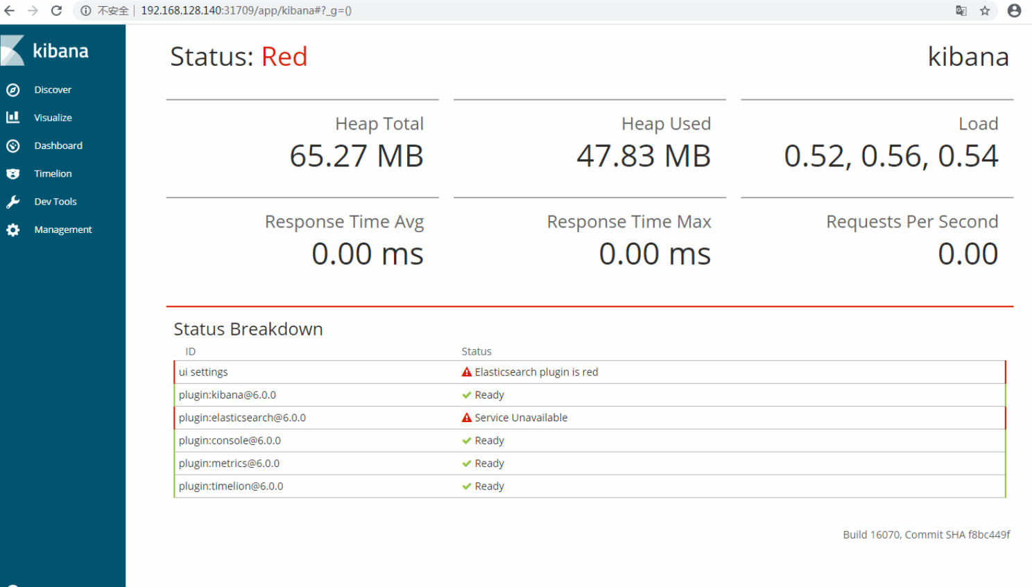Reload the page with refresh icon

coord(56,10)
